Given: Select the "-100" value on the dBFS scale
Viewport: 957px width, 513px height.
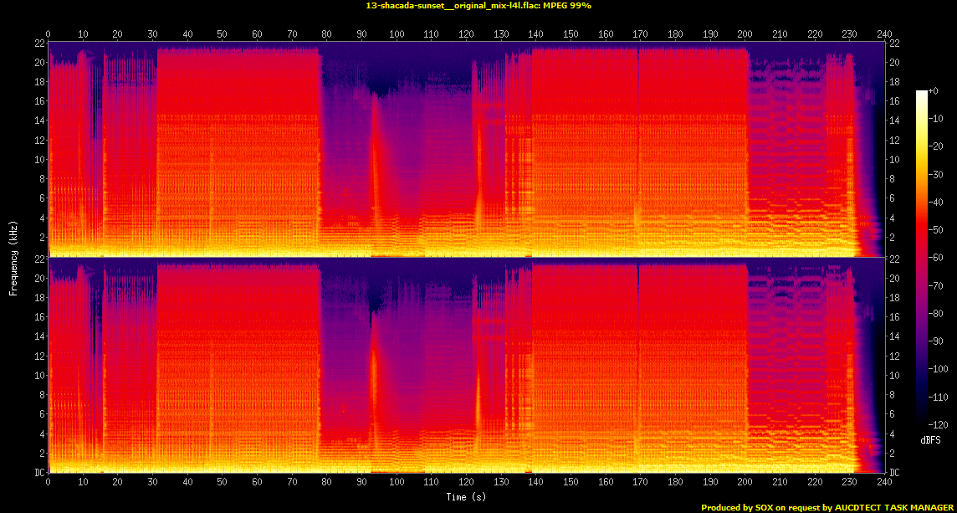Looking at the screenshot, I should click(937, 369).
